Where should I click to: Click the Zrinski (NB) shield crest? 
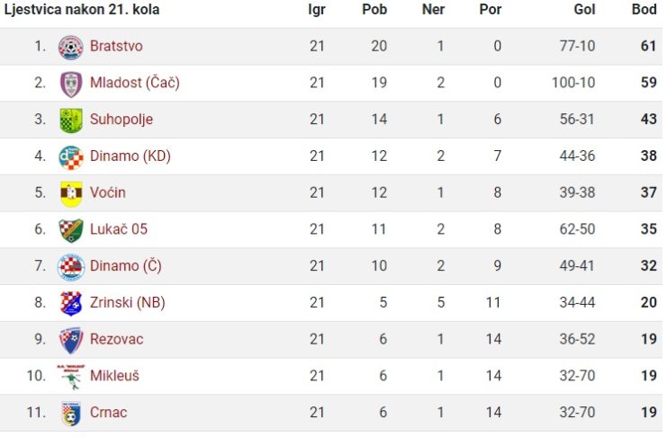[70, 304]
